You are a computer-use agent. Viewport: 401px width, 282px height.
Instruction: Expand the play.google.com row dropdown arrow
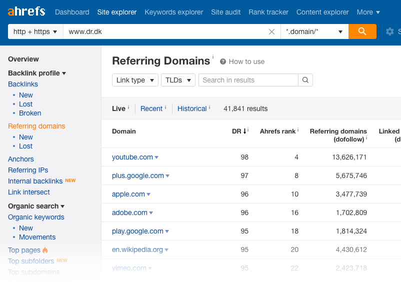click(x=167, y=231)
